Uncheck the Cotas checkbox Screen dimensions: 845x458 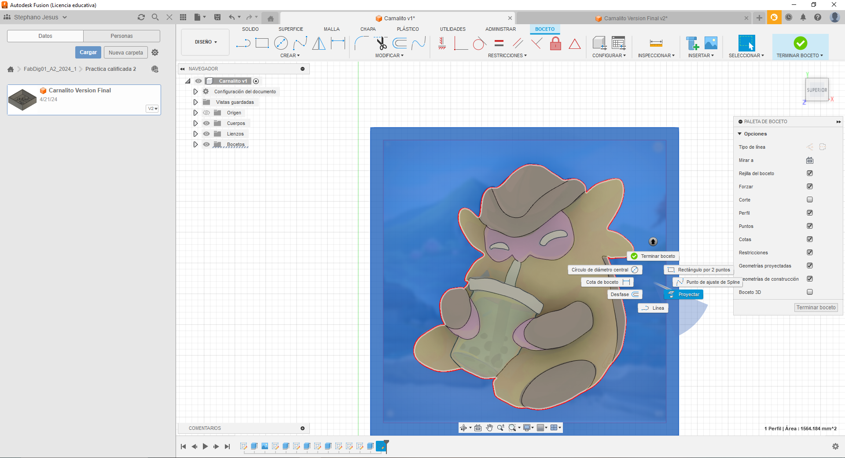810,239
